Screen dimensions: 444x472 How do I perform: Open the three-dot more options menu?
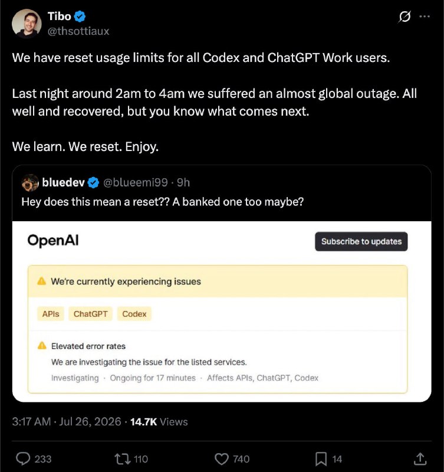425,17
